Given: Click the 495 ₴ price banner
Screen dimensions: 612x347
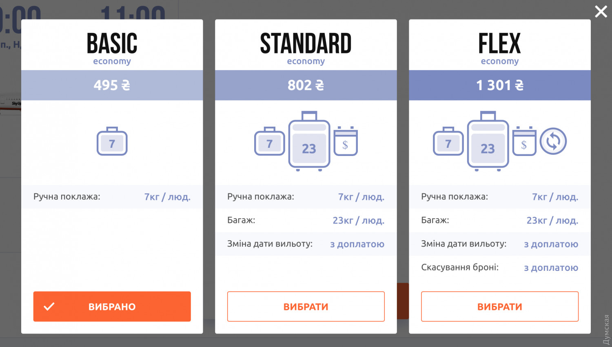Looking at the screenshot, I should click(112, 85).
